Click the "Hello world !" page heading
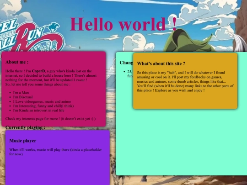The image size is (247, 185). [123, 24]
